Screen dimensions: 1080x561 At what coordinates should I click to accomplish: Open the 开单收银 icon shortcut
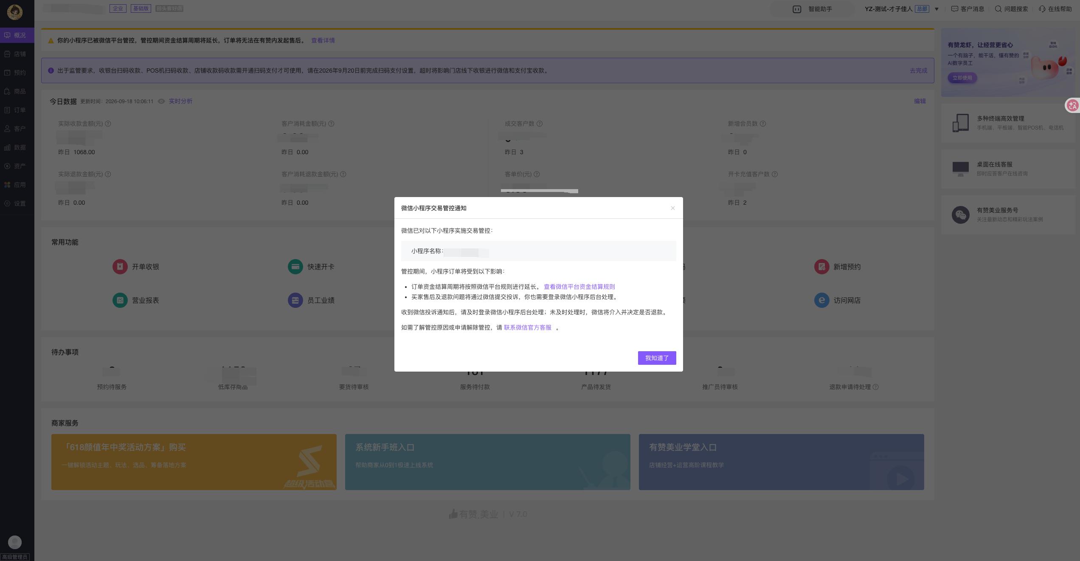pyautogui.click(x=120, y=267)
